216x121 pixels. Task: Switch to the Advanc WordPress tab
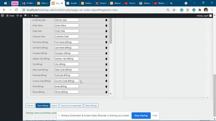click(x=145, y=3)
